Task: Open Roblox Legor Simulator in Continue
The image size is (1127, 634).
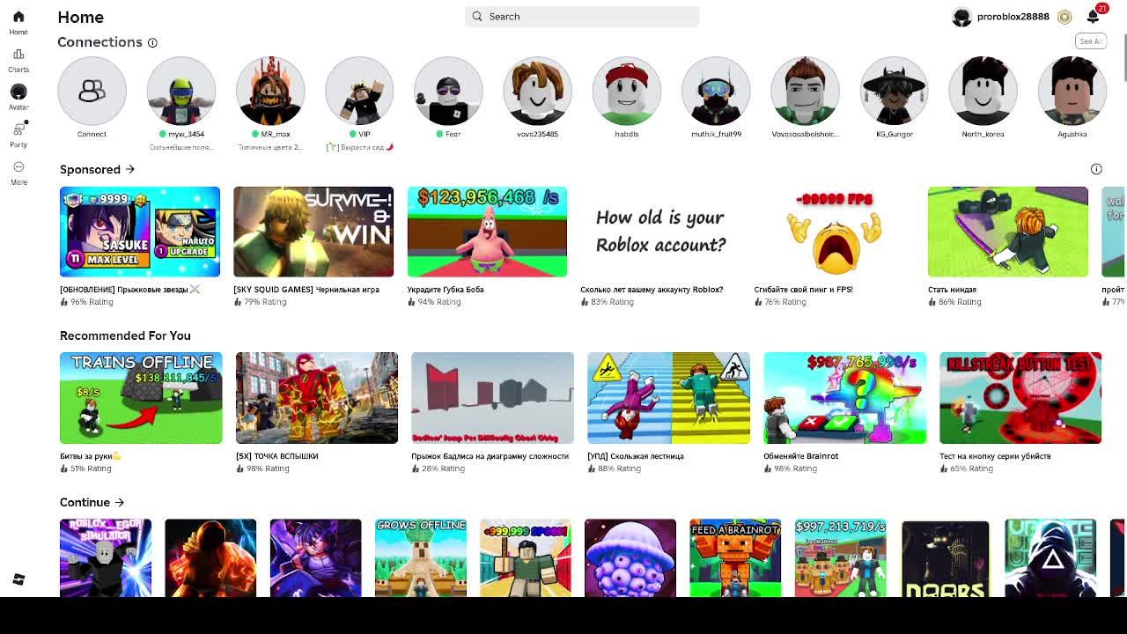Action: [106, 558]
